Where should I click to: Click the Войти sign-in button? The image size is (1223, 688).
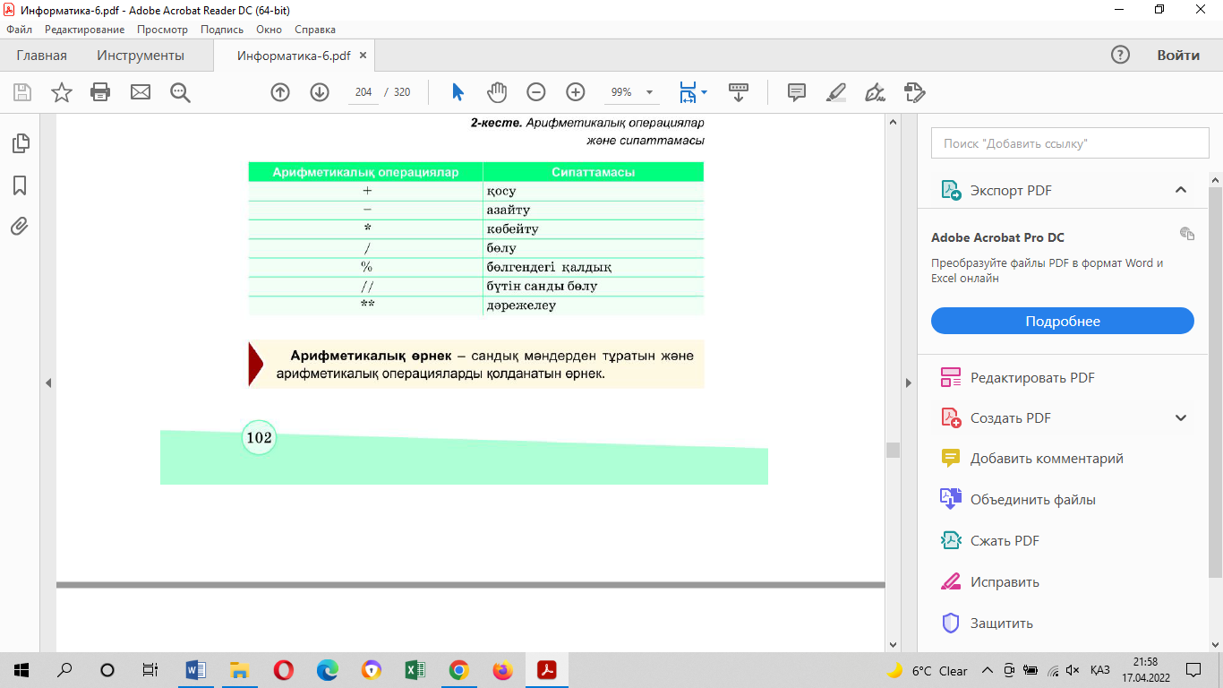click(x=1177, y=56)
